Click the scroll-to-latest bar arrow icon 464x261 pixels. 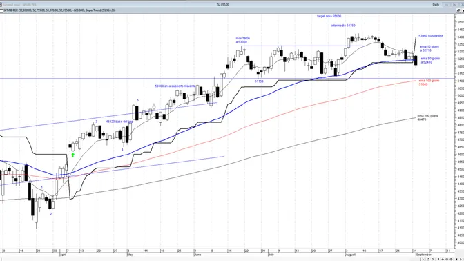pos(423,259)
